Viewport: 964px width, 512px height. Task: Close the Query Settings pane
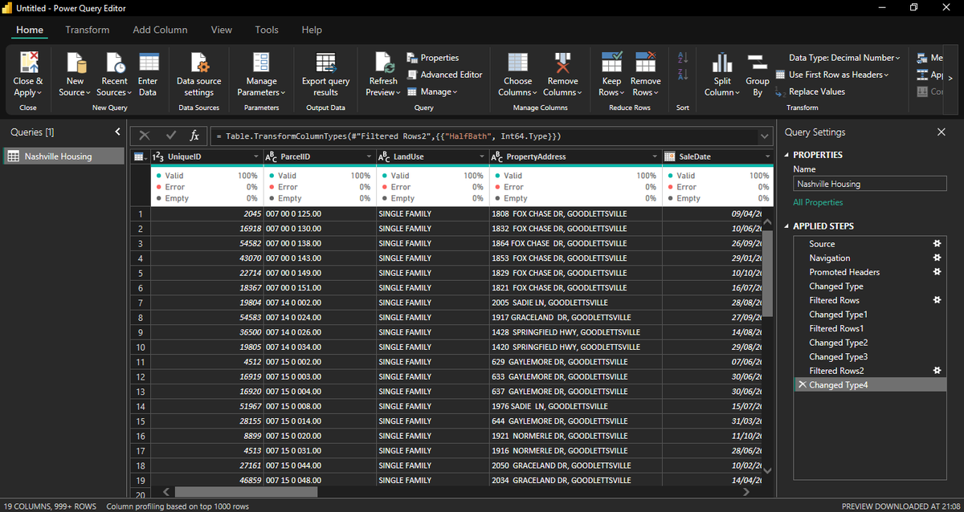942,132
